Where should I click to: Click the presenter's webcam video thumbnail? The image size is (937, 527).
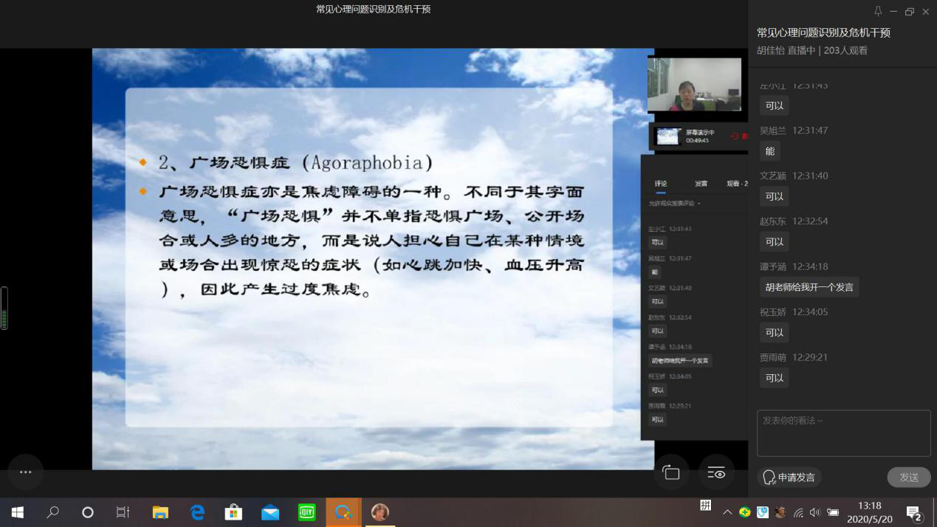[x=694, y=84]
